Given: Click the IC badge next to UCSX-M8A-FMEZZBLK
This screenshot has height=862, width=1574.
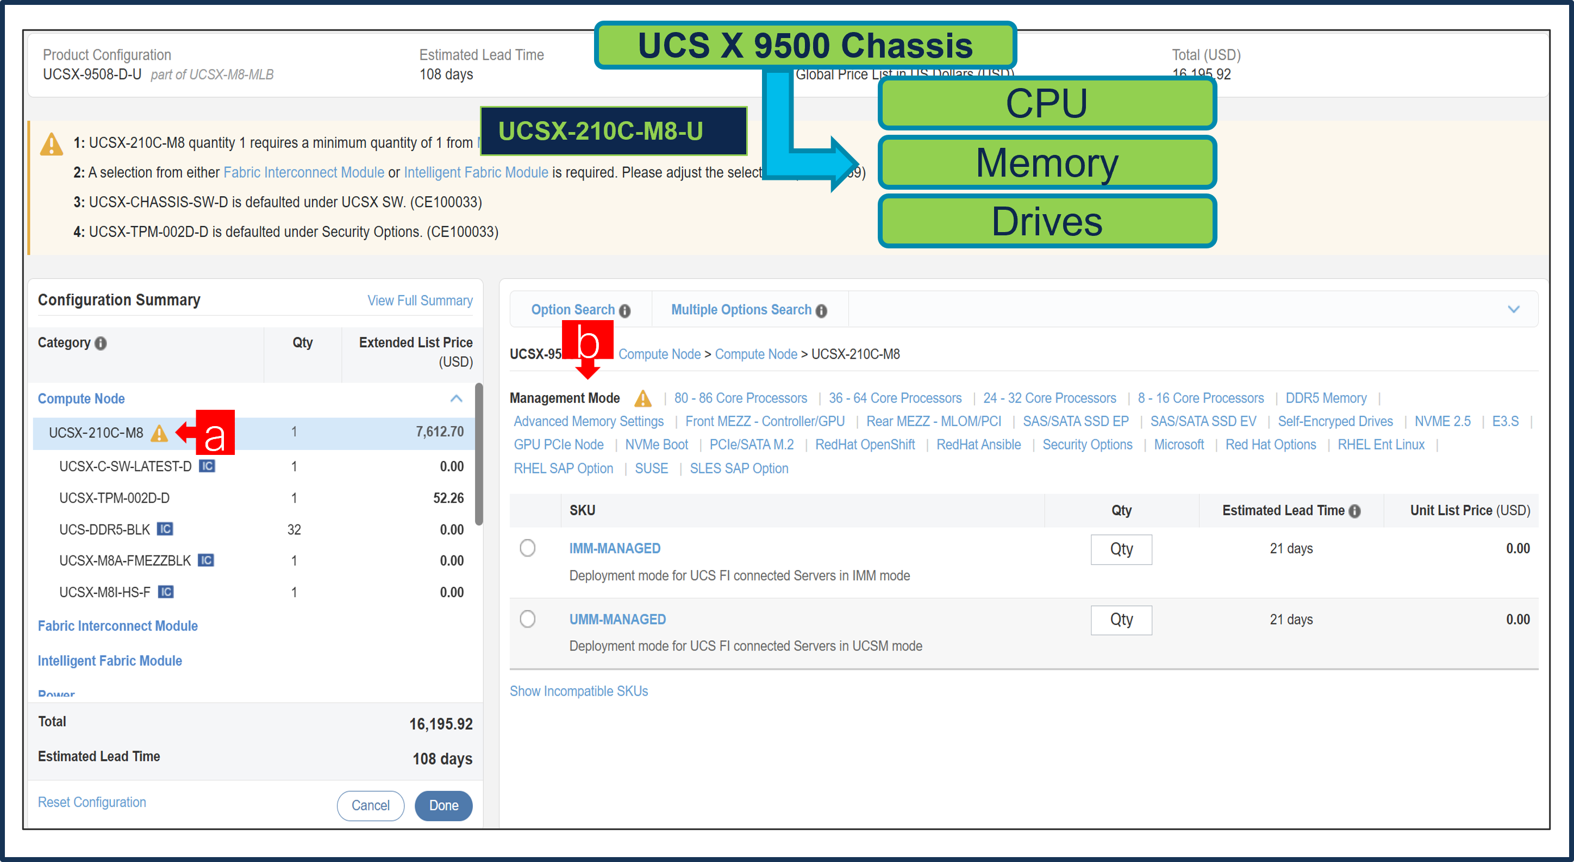Looking at the screenshot, I should 206,560.
